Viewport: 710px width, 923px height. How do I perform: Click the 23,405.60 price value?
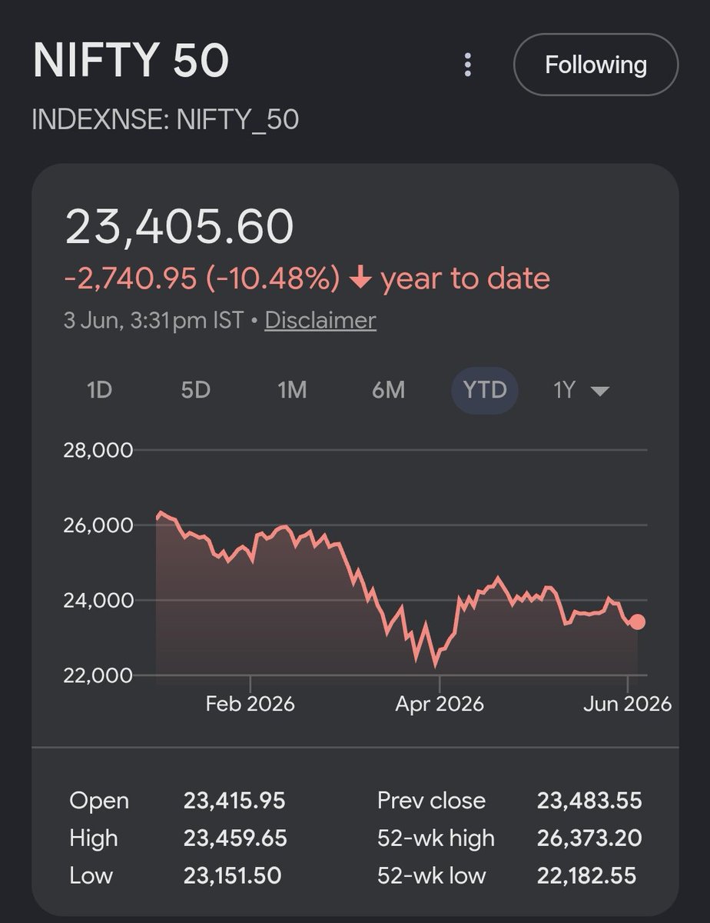(x=179, y=228)
